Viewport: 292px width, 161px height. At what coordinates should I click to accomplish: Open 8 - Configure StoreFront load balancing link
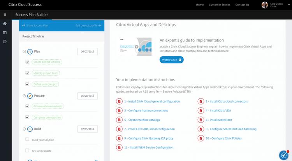[x=231, y=129]
